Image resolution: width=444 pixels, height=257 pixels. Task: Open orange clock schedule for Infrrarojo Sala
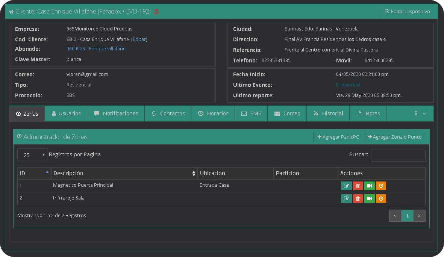click(381, 198)
